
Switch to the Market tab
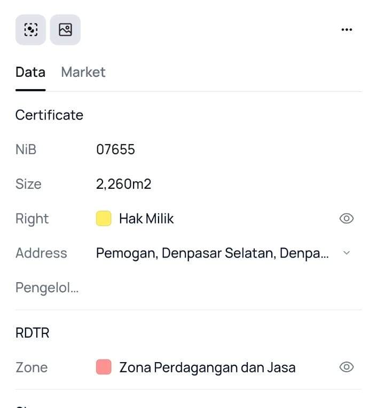click(83, 72)
